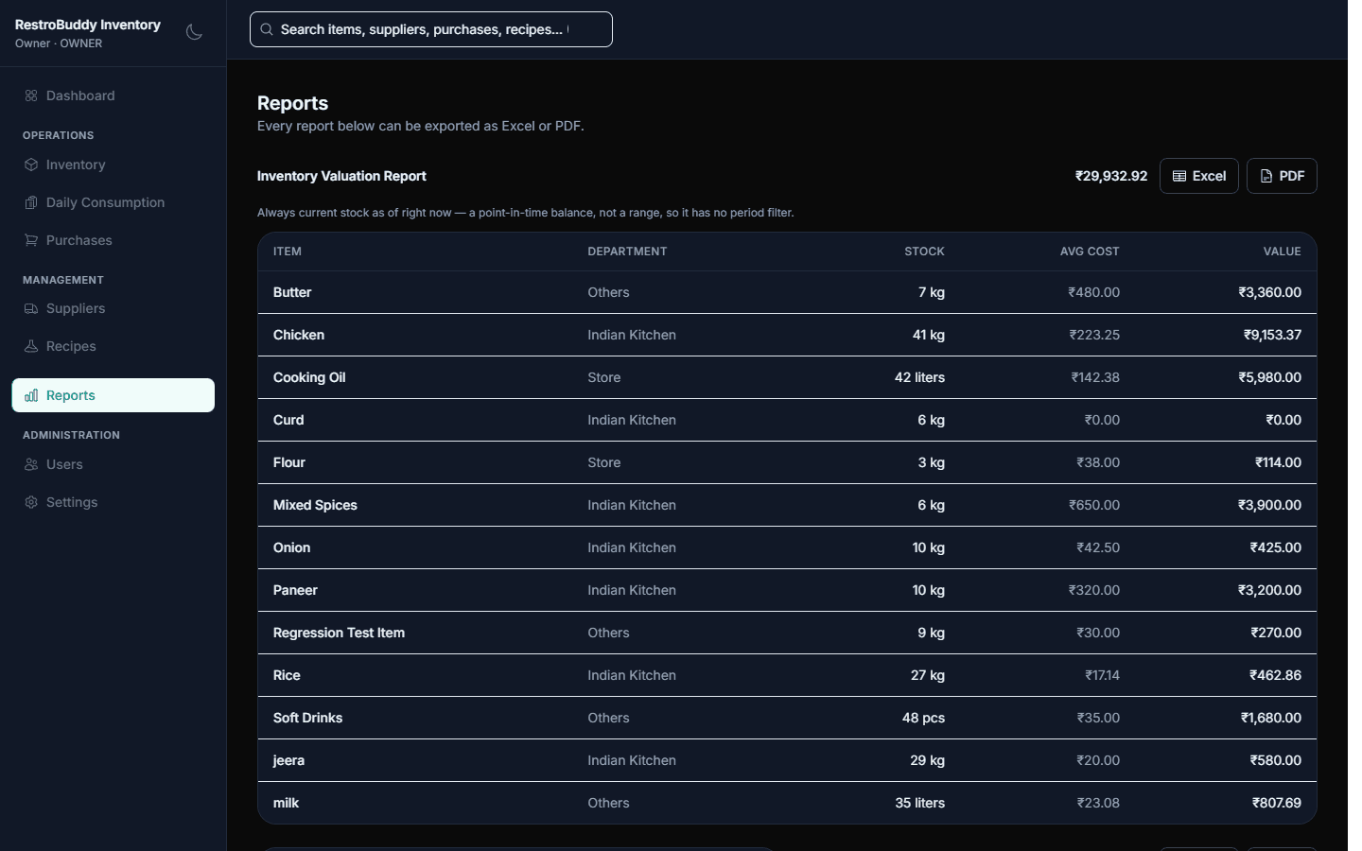Select the Butter row item name
The image size is (1362, 851).
point(292,292)
